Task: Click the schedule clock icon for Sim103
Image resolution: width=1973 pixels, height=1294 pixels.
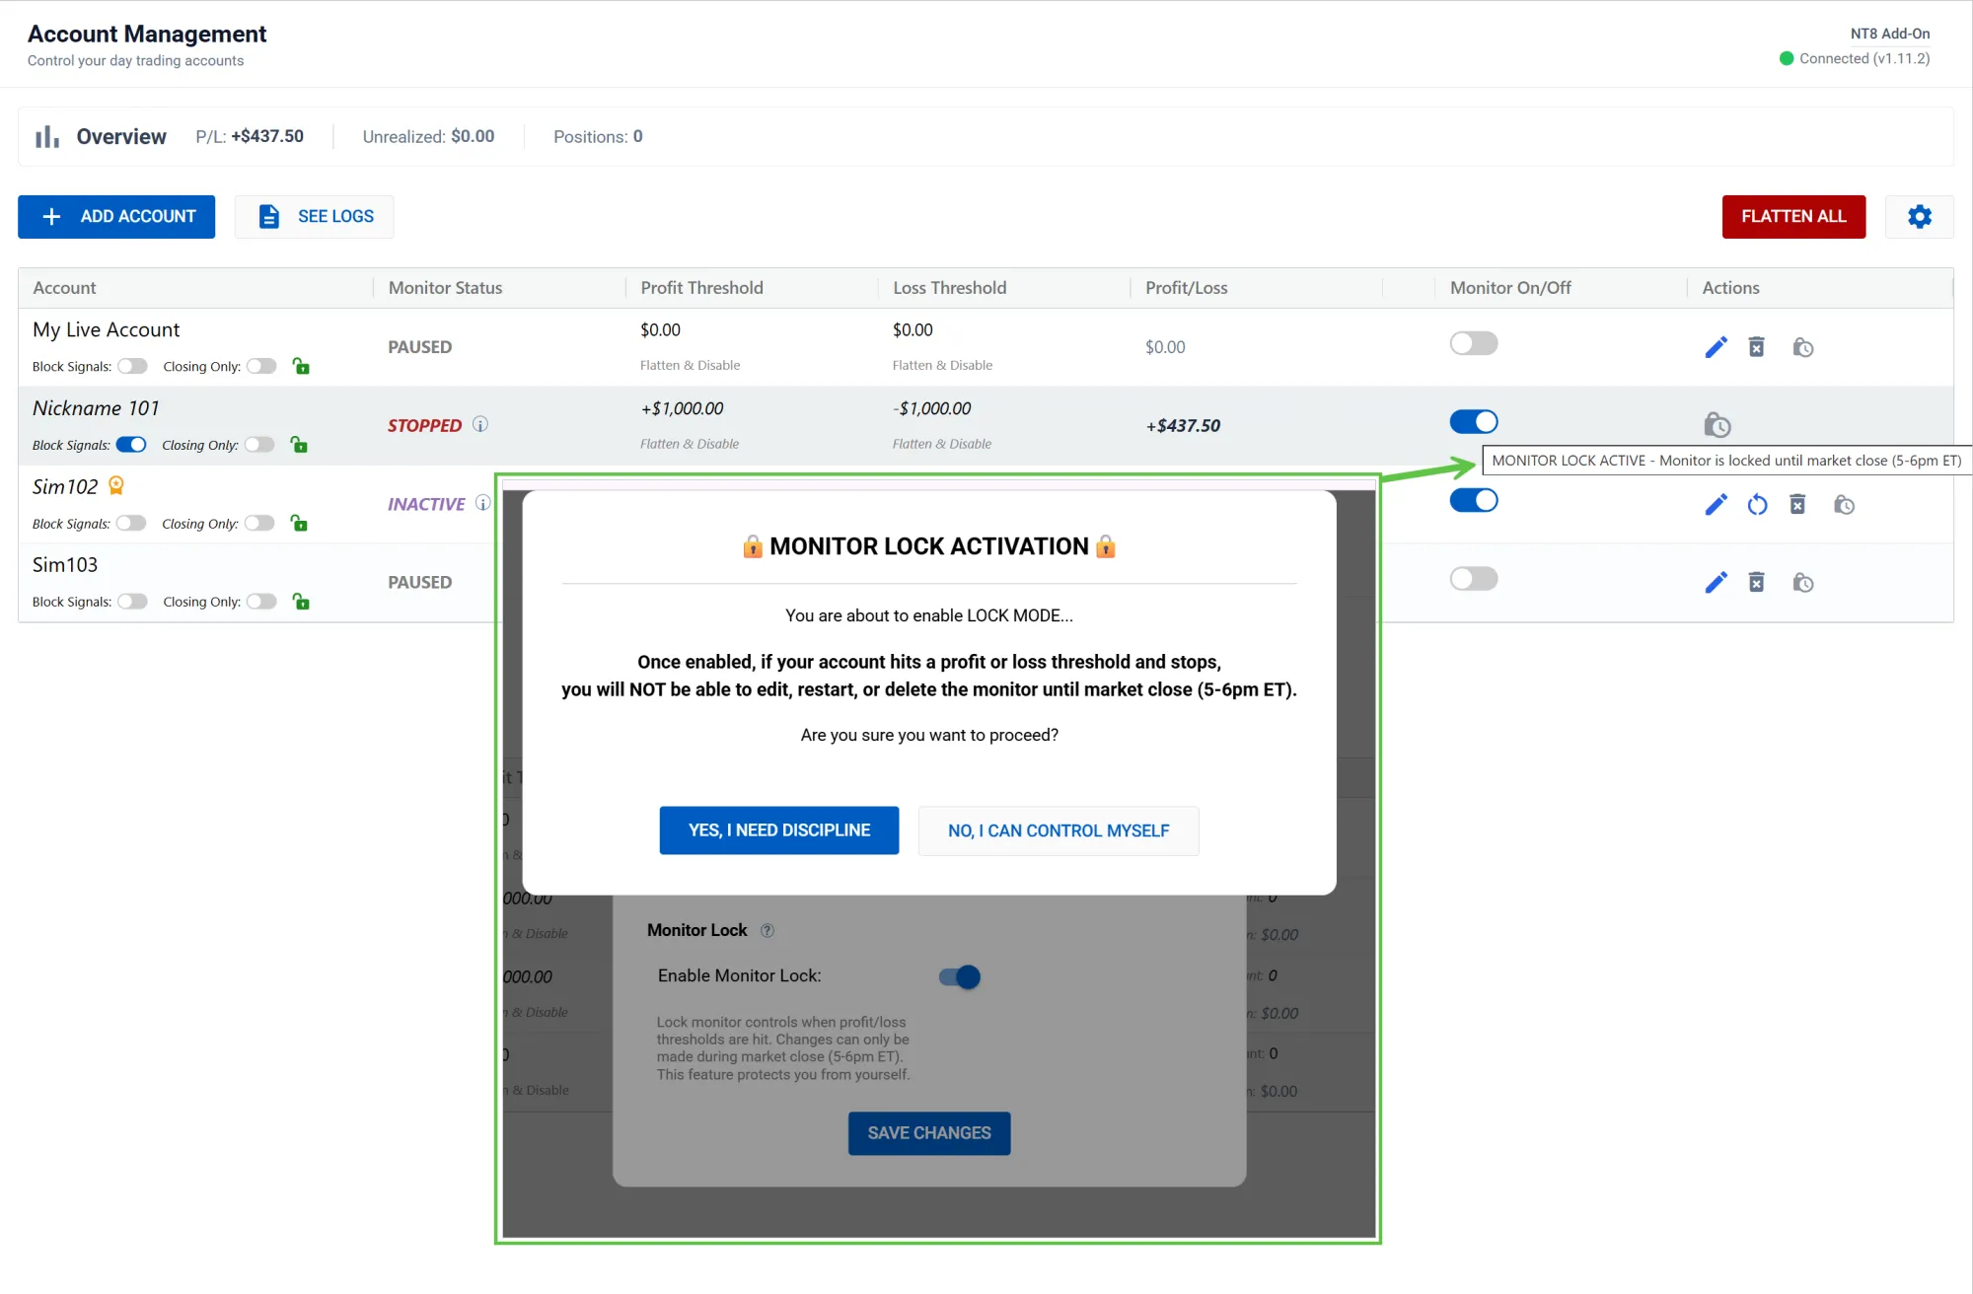Action: click(1802, 583)
